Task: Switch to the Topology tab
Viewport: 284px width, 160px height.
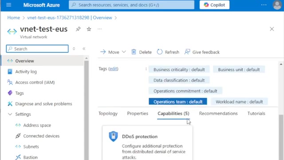Action: point(108,114)
